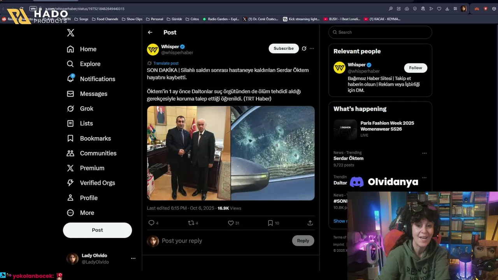Click the X logo in the sidebar
Image resolution: width=498 pixels, height=280 pixels.
70,33
